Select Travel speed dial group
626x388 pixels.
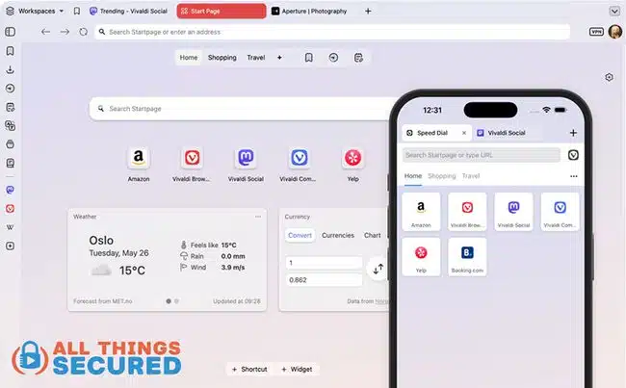coord(256,58)
